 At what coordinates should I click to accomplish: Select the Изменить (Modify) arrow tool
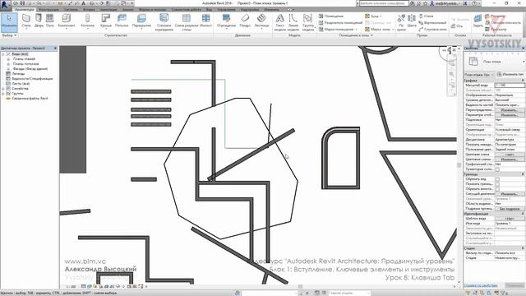pos(9,22)
